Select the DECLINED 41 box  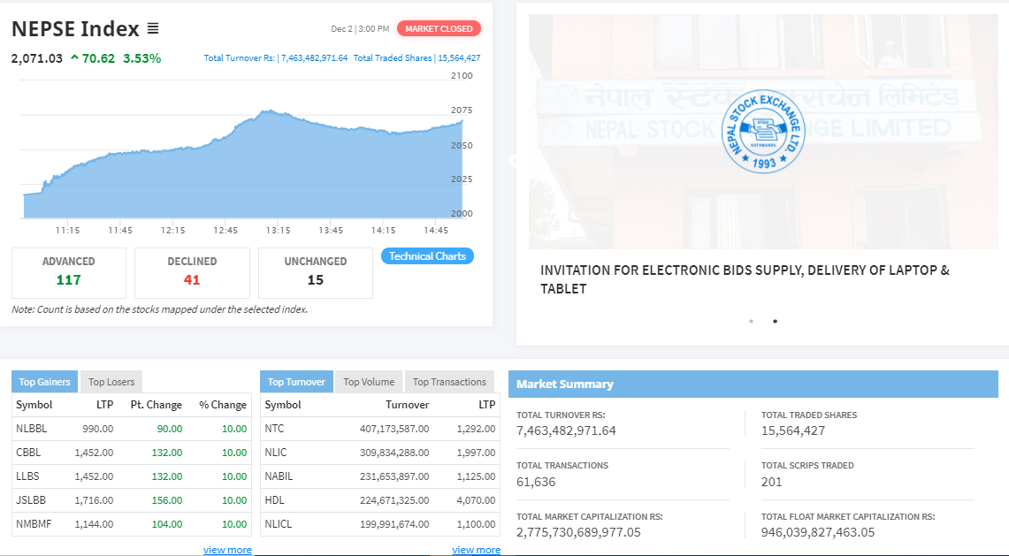coord(192,273)
